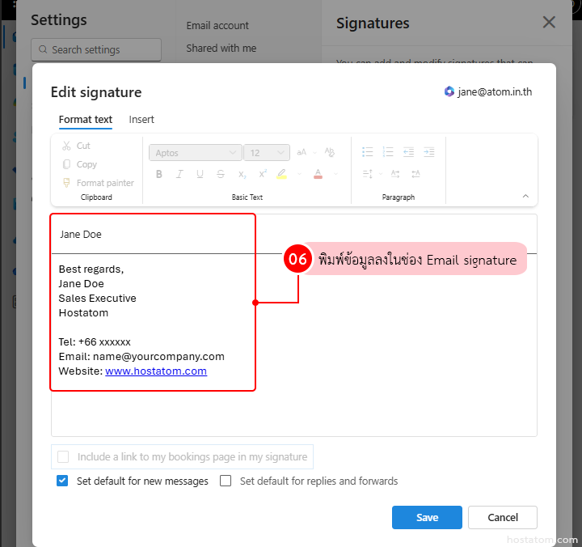Check Include a link to bookings page
Image resolution: width=582 pixels, height=547 pixels.
[x=63, y=456]
